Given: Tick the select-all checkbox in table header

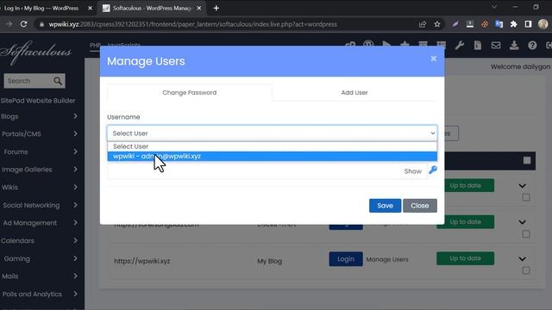Looking at the screenshot, I should 527,161.
